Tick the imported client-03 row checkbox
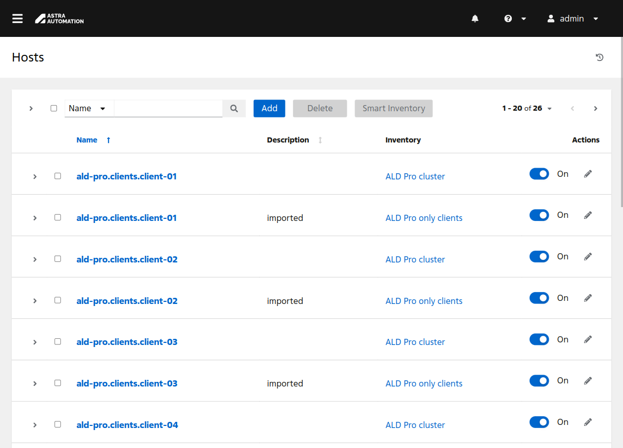Viewport: 623px width, 448px height. click(57, 383)
